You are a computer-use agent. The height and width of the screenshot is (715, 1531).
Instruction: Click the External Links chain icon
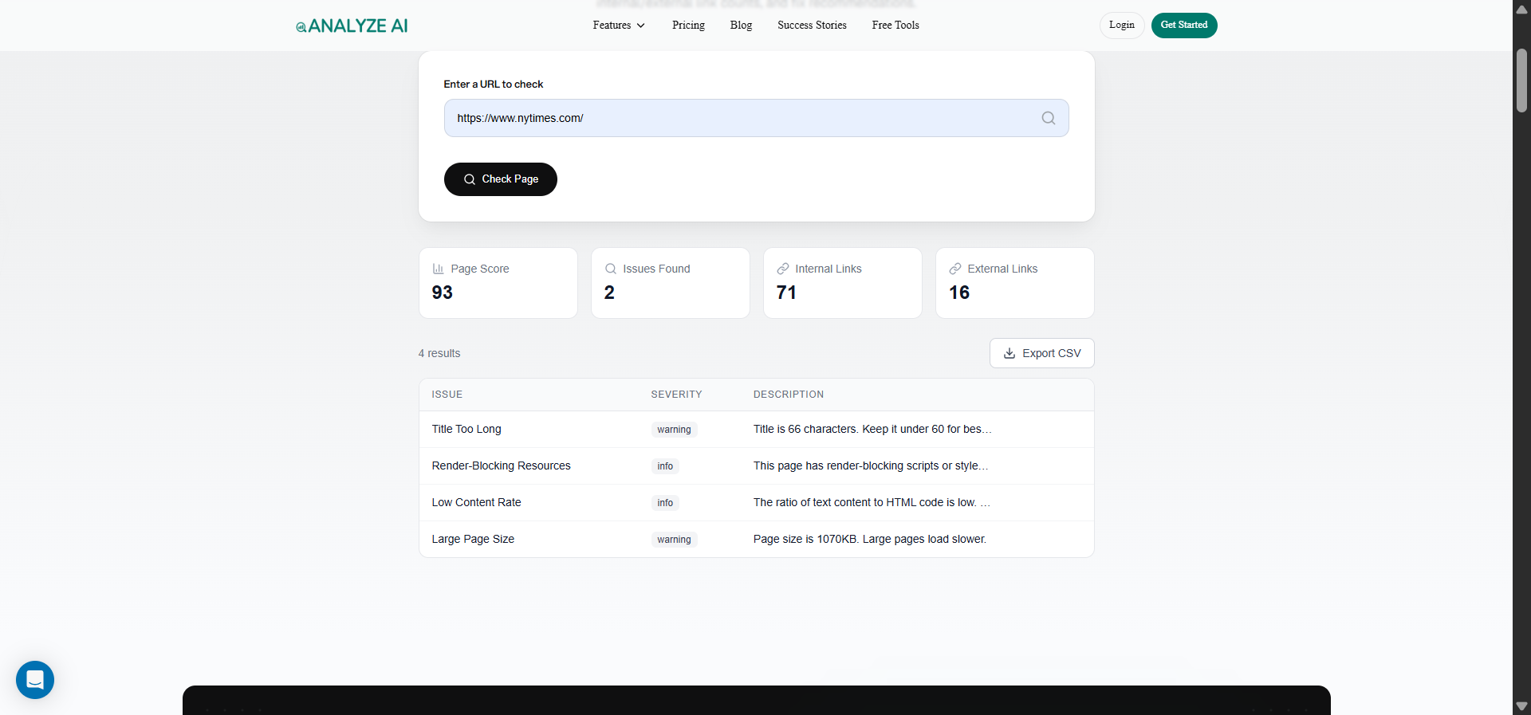click(955, 269)
